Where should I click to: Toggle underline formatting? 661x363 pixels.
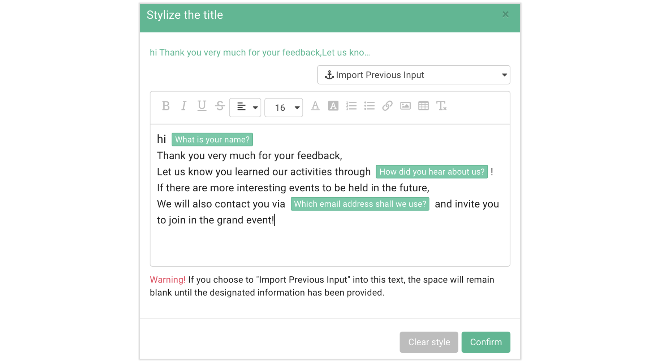(x=202, y=106)
